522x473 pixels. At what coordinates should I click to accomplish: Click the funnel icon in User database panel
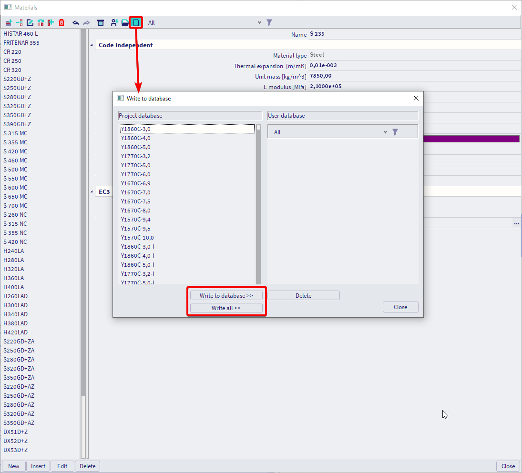click(x=395, y=132)
